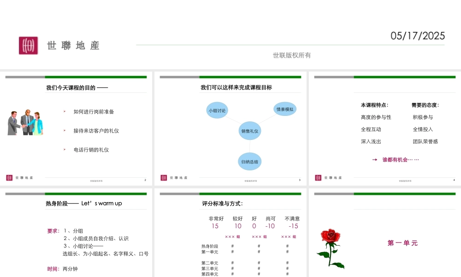Click the row label 第四单元

pos(210,274)
